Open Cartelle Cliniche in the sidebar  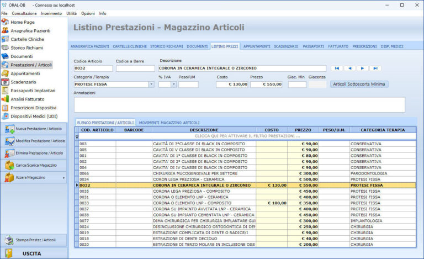[x=28, y=39]
